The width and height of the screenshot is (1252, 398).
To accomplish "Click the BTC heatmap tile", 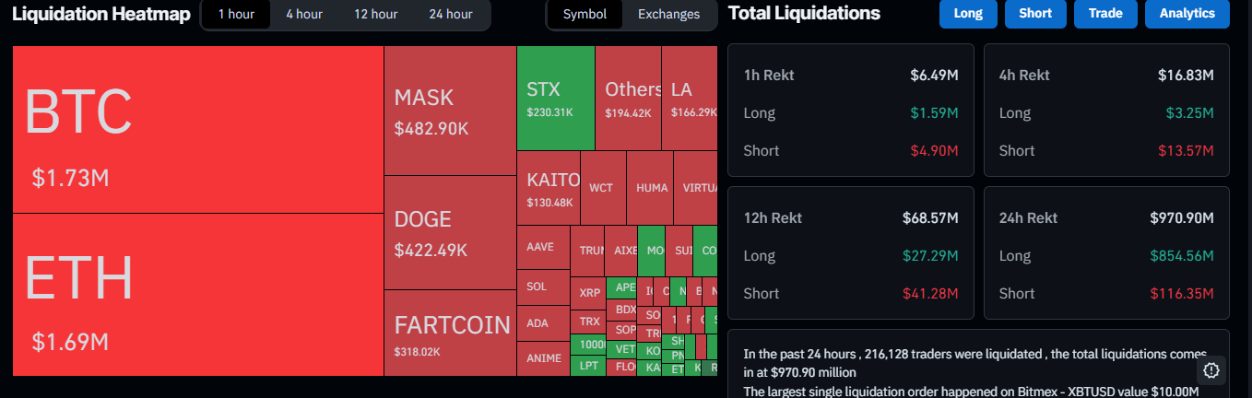I will [x=197, y=129].
